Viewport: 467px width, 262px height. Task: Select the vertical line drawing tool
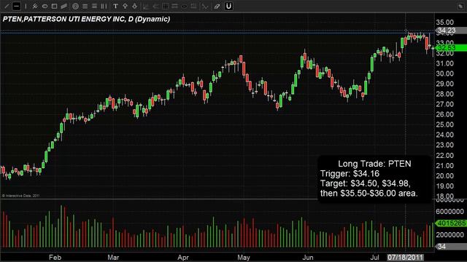click(26, 6)
